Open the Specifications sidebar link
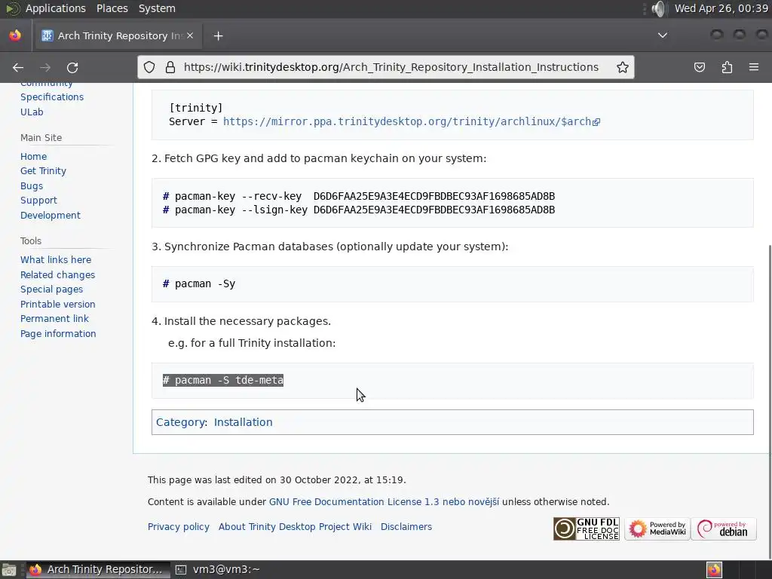The width and height of the screenshot is (772, 579). point(52,97)
